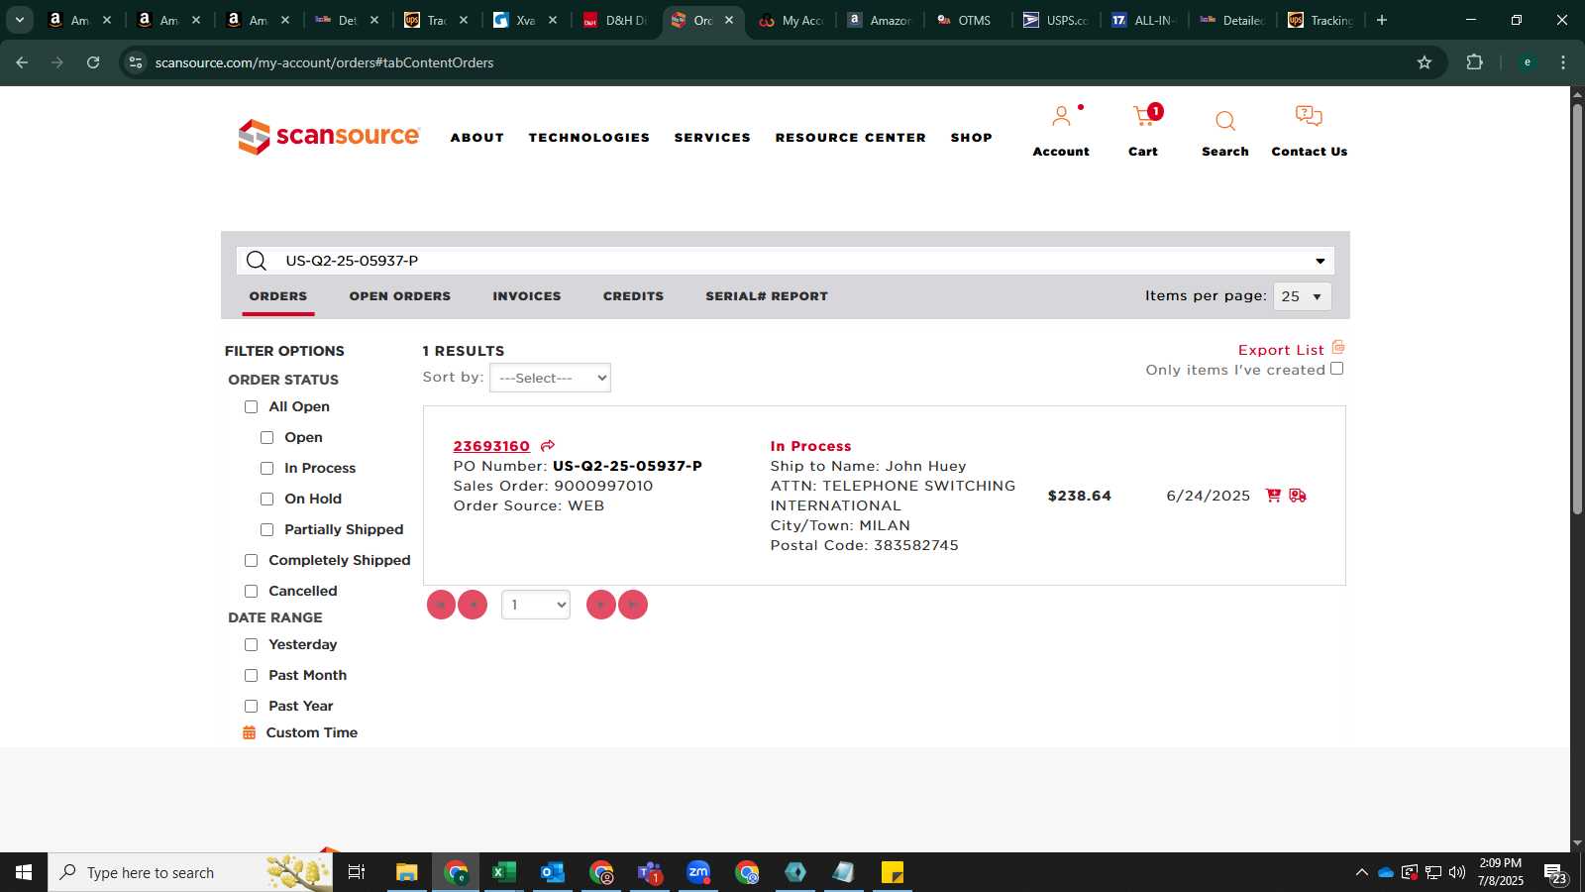The image size is (1585, 892).
Task: Open the Custom Time calendar icon
Action: point(249,732)
